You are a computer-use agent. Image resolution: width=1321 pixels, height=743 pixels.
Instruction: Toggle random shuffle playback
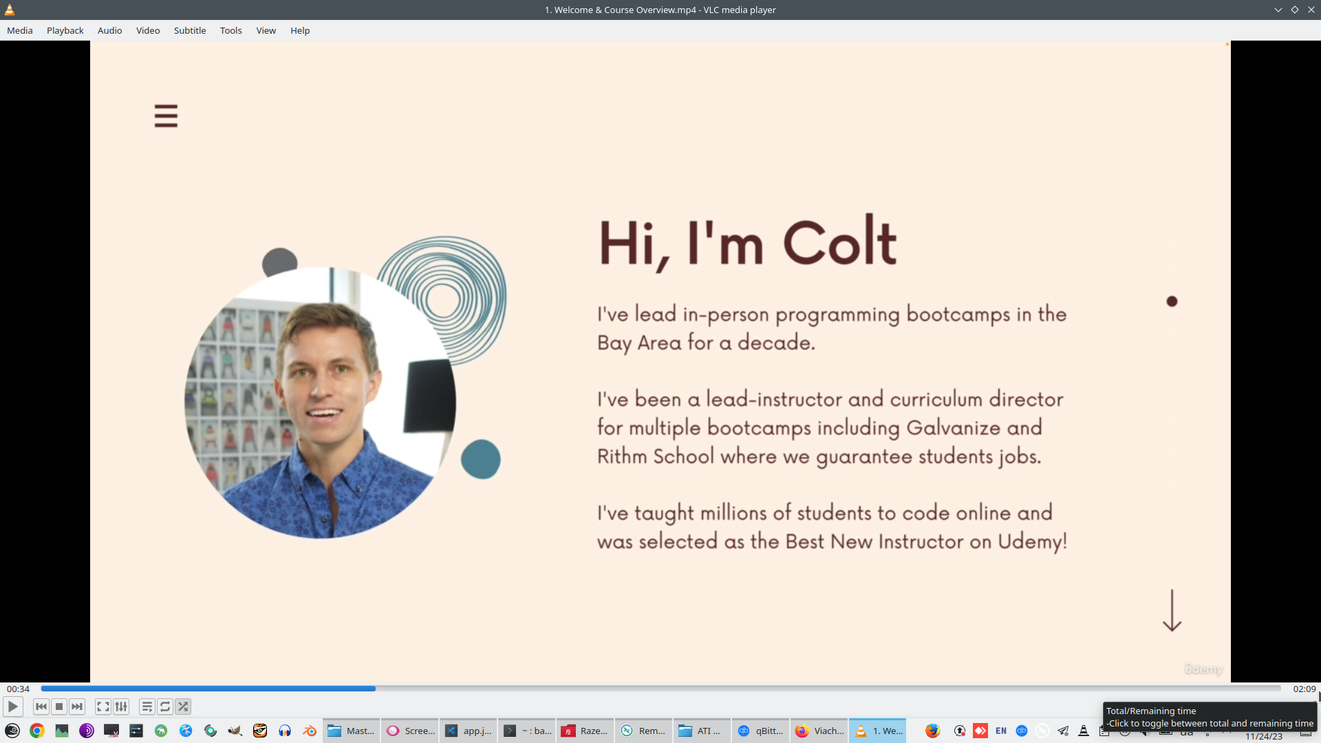[x=183, y=707]
